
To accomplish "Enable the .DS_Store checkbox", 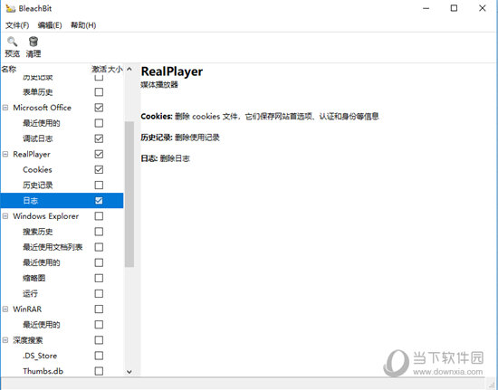I will 99,356.
